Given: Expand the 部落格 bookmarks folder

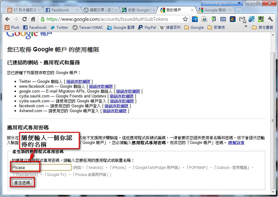Looking at the screenshot, I should [x=216, y=27].
